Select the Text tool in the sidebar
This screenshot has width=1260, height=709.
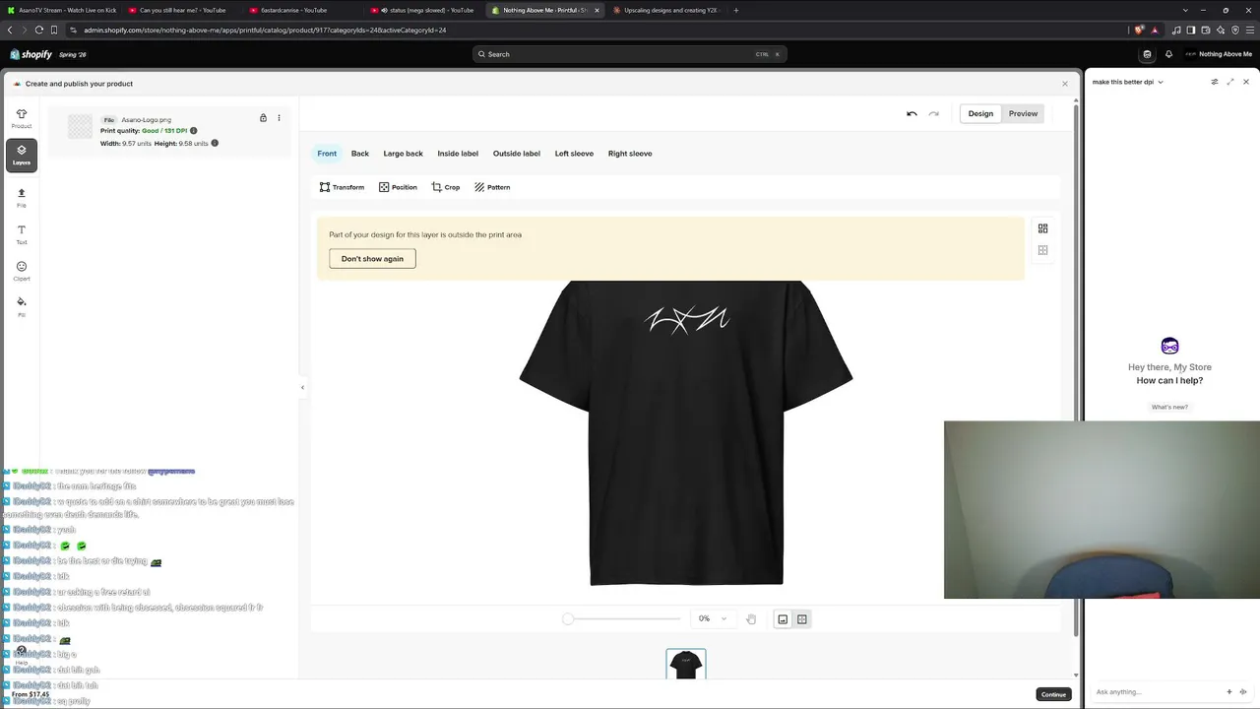[x=22, y=233]
